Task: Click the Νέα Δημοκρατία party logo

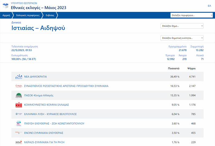Action: click(19, 77)
